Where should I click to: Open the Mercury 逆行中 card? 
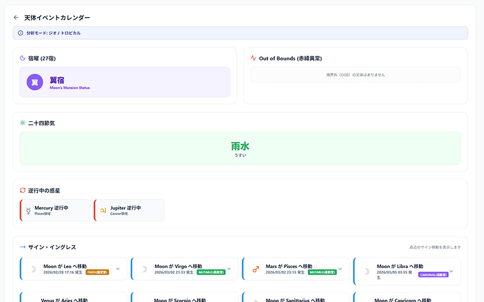click(55, 210)
